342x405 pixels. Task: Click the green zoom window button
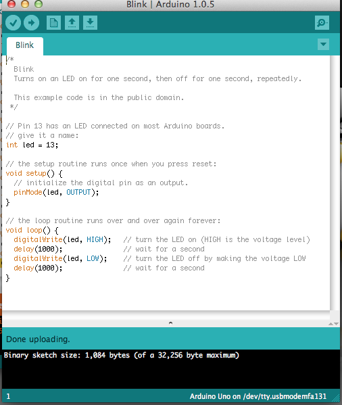pos(39,4)
